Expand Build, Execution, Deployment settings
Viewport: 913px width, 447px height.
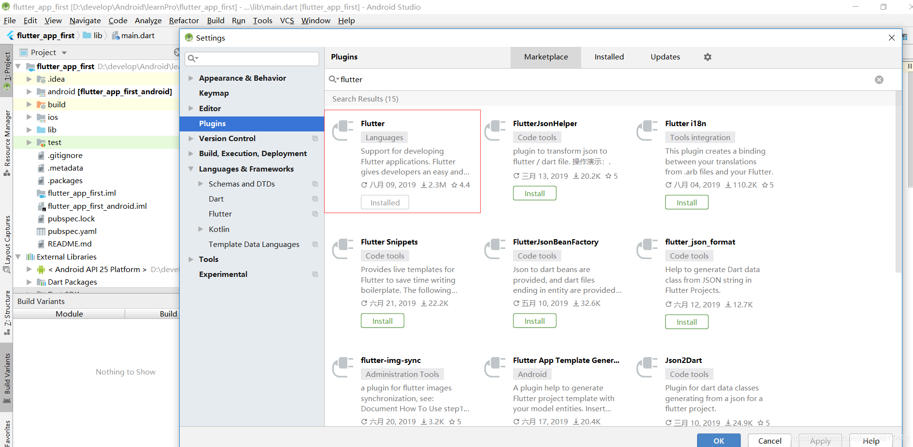coord(191,154)
